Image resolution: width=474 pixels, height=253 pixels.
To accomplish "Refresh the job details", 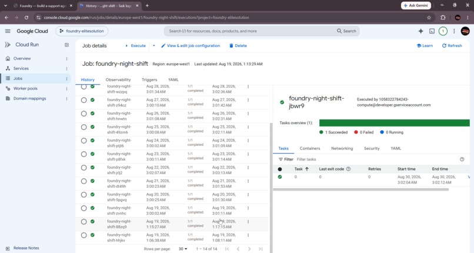I will [x=452, y=46].
